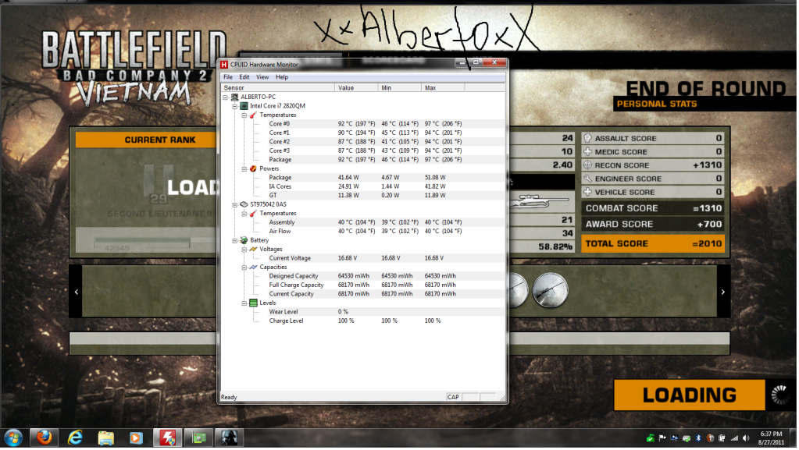
Task: Collapse the CPU Temperatures group
Action: [244, 115]
